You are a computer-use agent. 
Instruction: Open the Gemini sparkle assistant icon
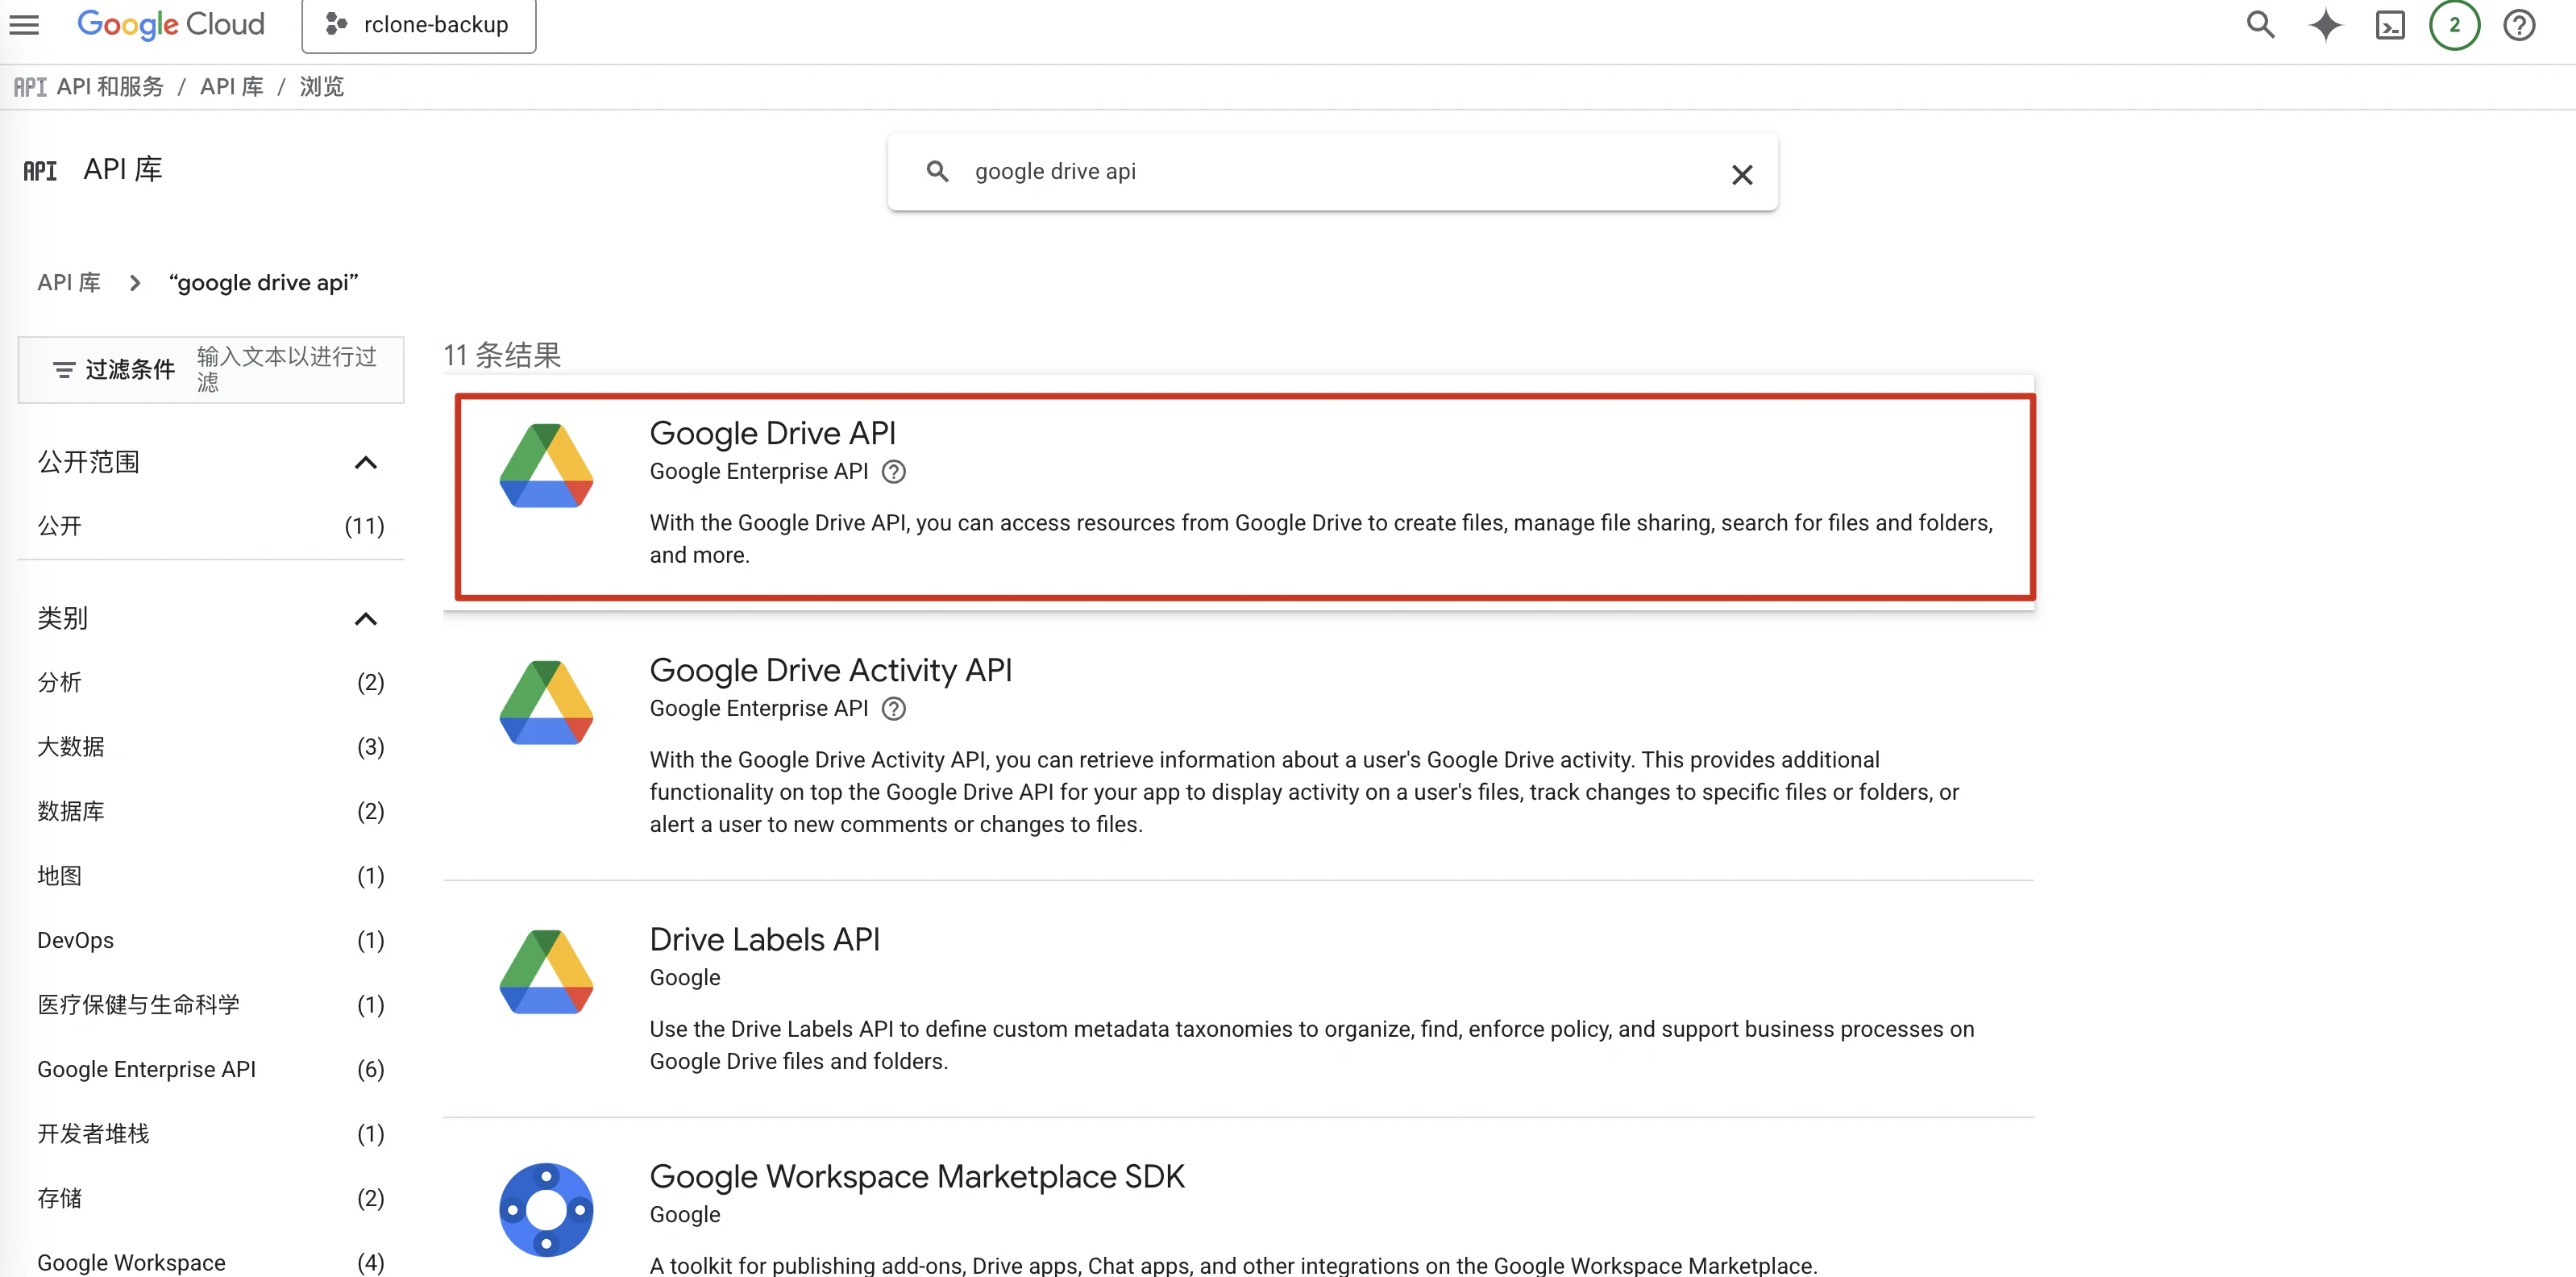(x=2325, y=24)
